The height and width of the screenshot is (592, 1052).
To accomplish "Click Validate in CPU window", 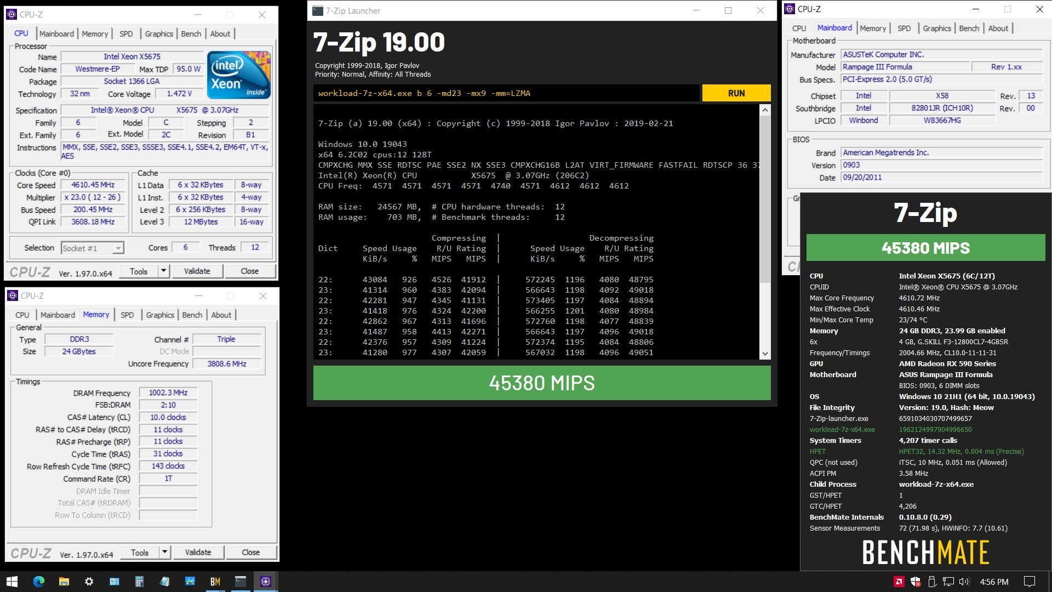I will pos(197,271).
